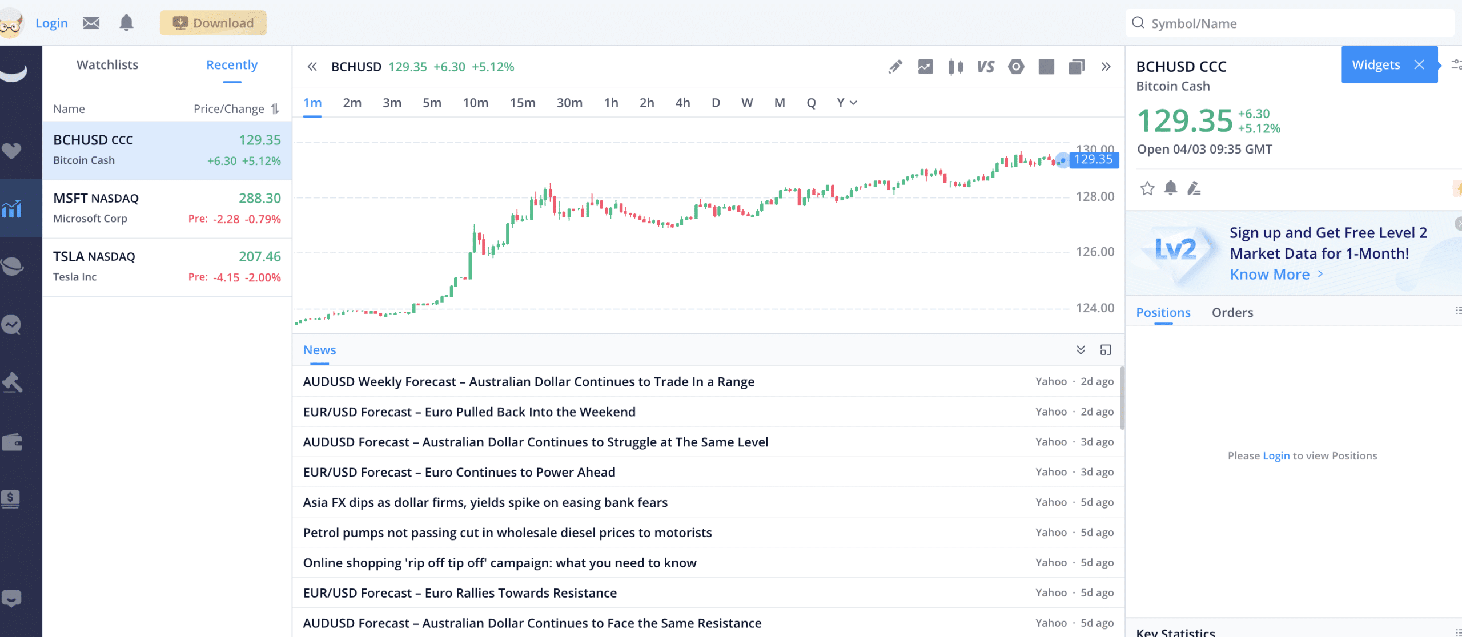Select BCHUSD Bitcoin Cash row
1462x637 pixels.
167,150
